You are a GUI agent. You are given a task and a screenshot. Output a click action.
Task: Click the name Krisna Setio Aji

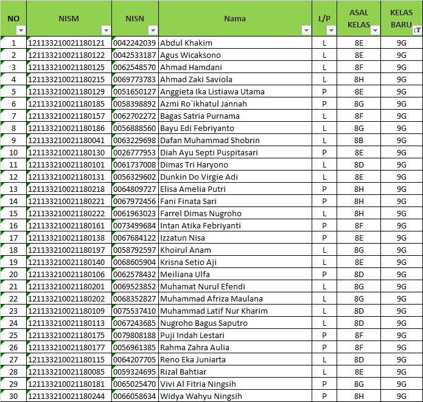pyautogui.click(x=188, y=262)
